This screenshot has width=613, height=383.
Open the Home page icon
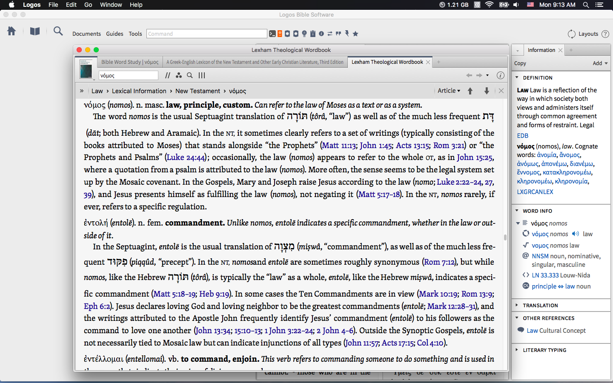(11, 31)
